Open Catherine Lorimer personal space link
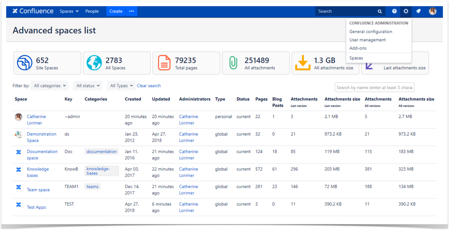 (36, 120)
